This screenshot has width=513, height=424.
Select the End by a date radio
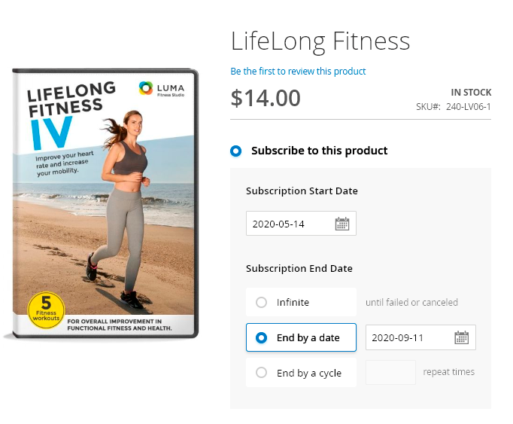coord(261,338)
